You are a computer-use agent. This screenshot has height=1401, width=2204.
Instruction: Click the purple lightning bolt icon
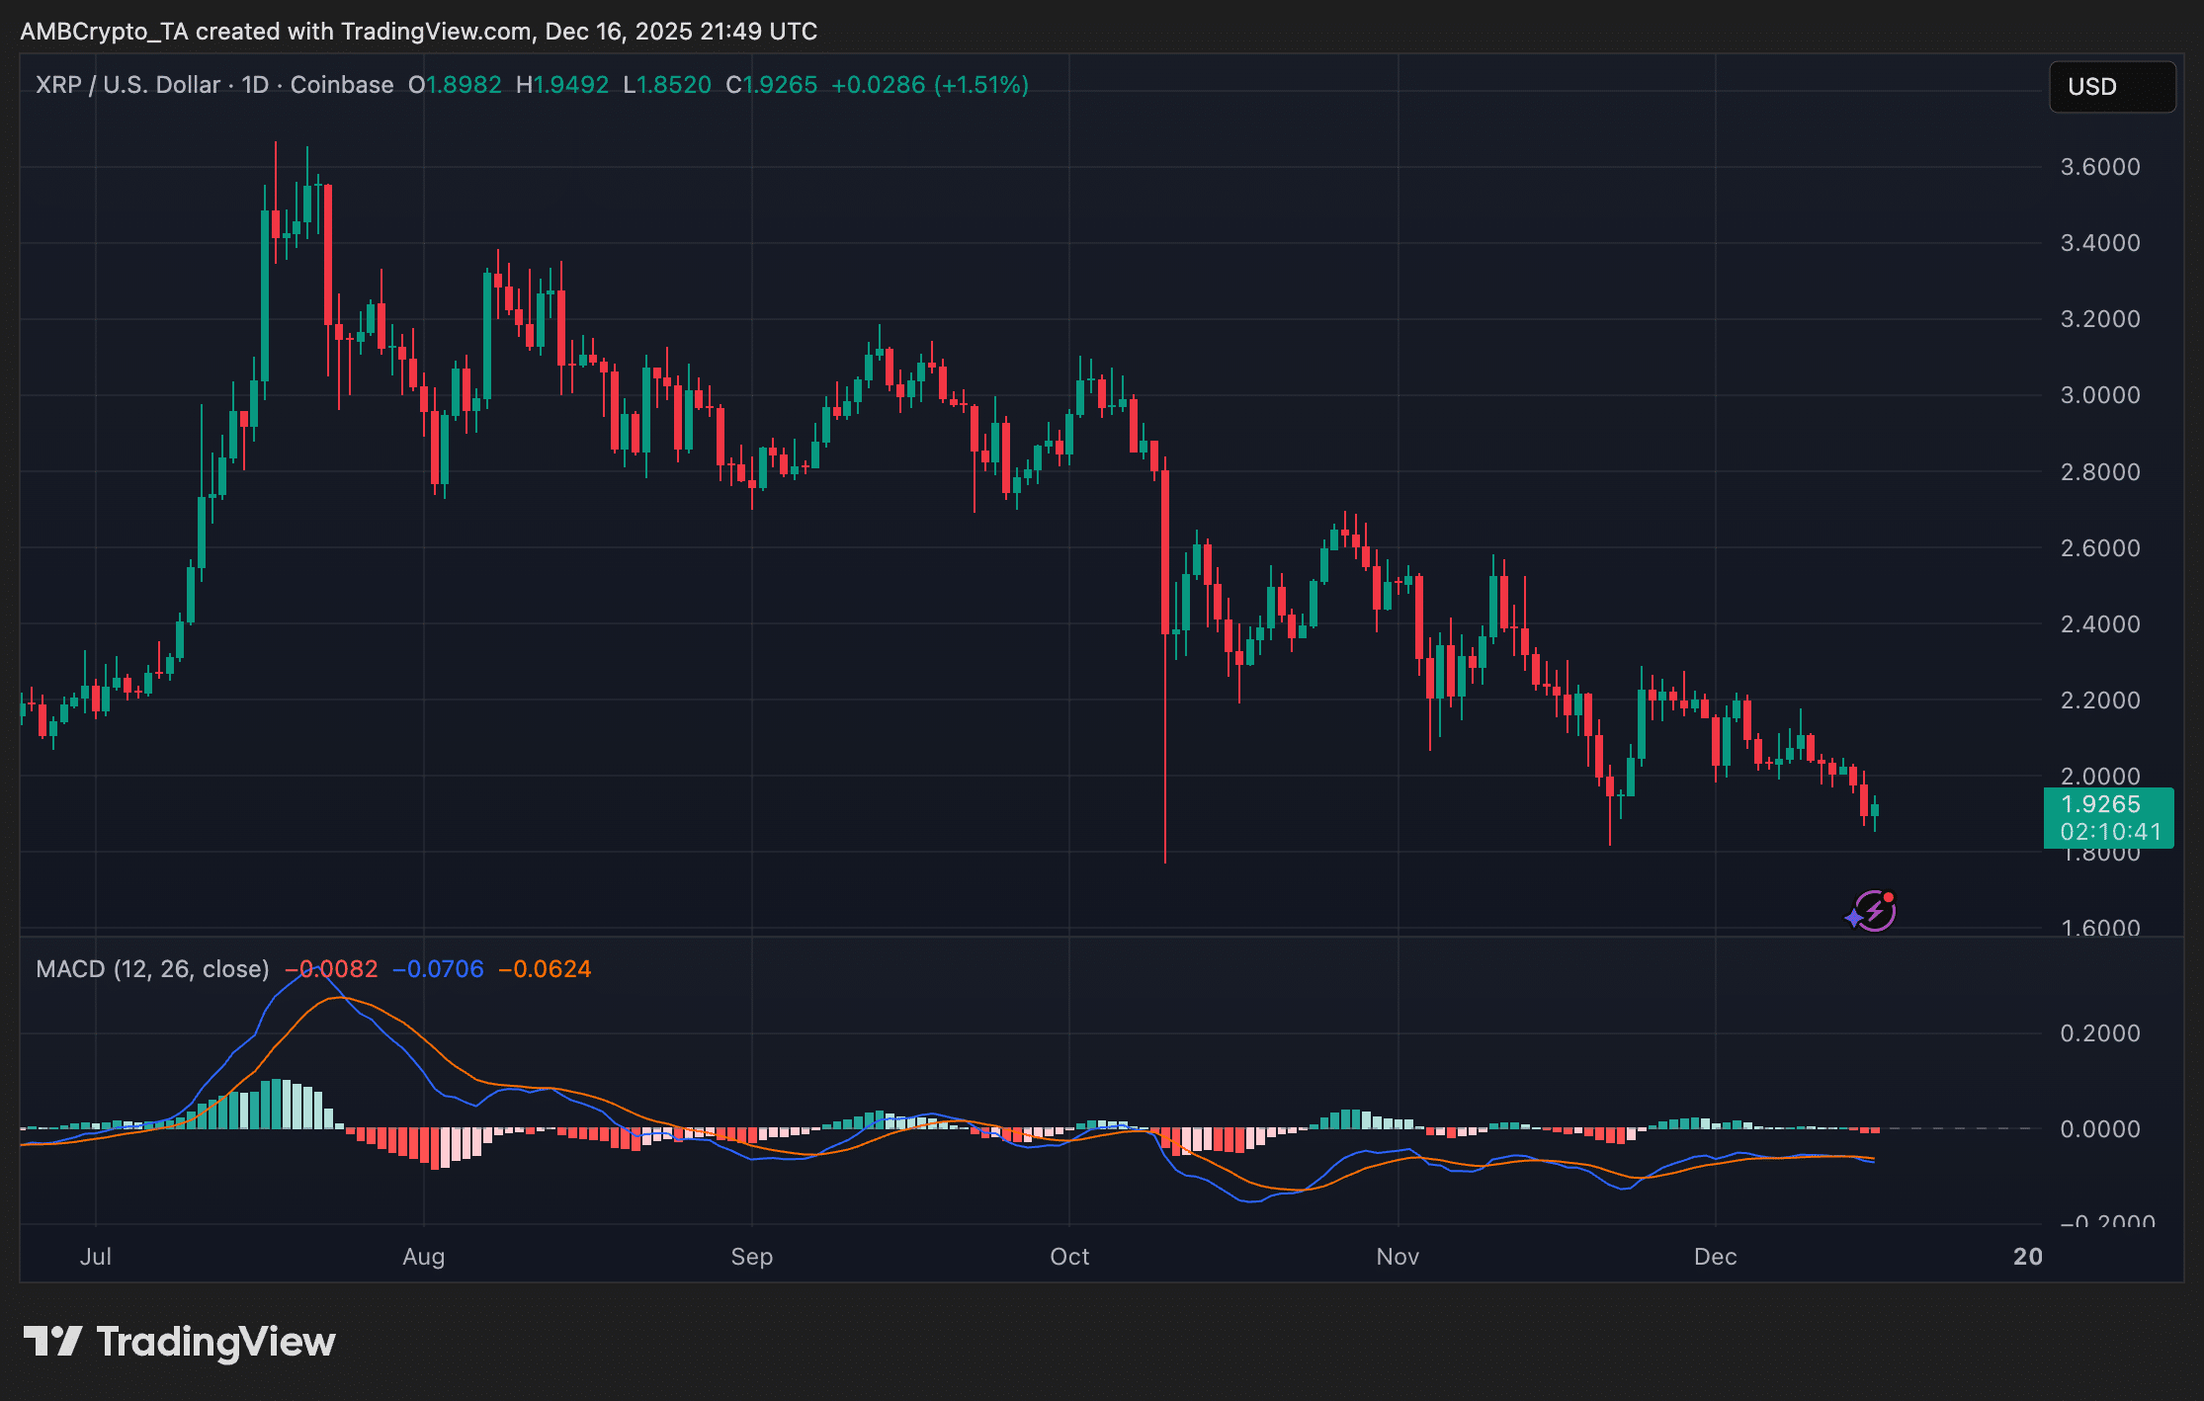pos(1874,912)
